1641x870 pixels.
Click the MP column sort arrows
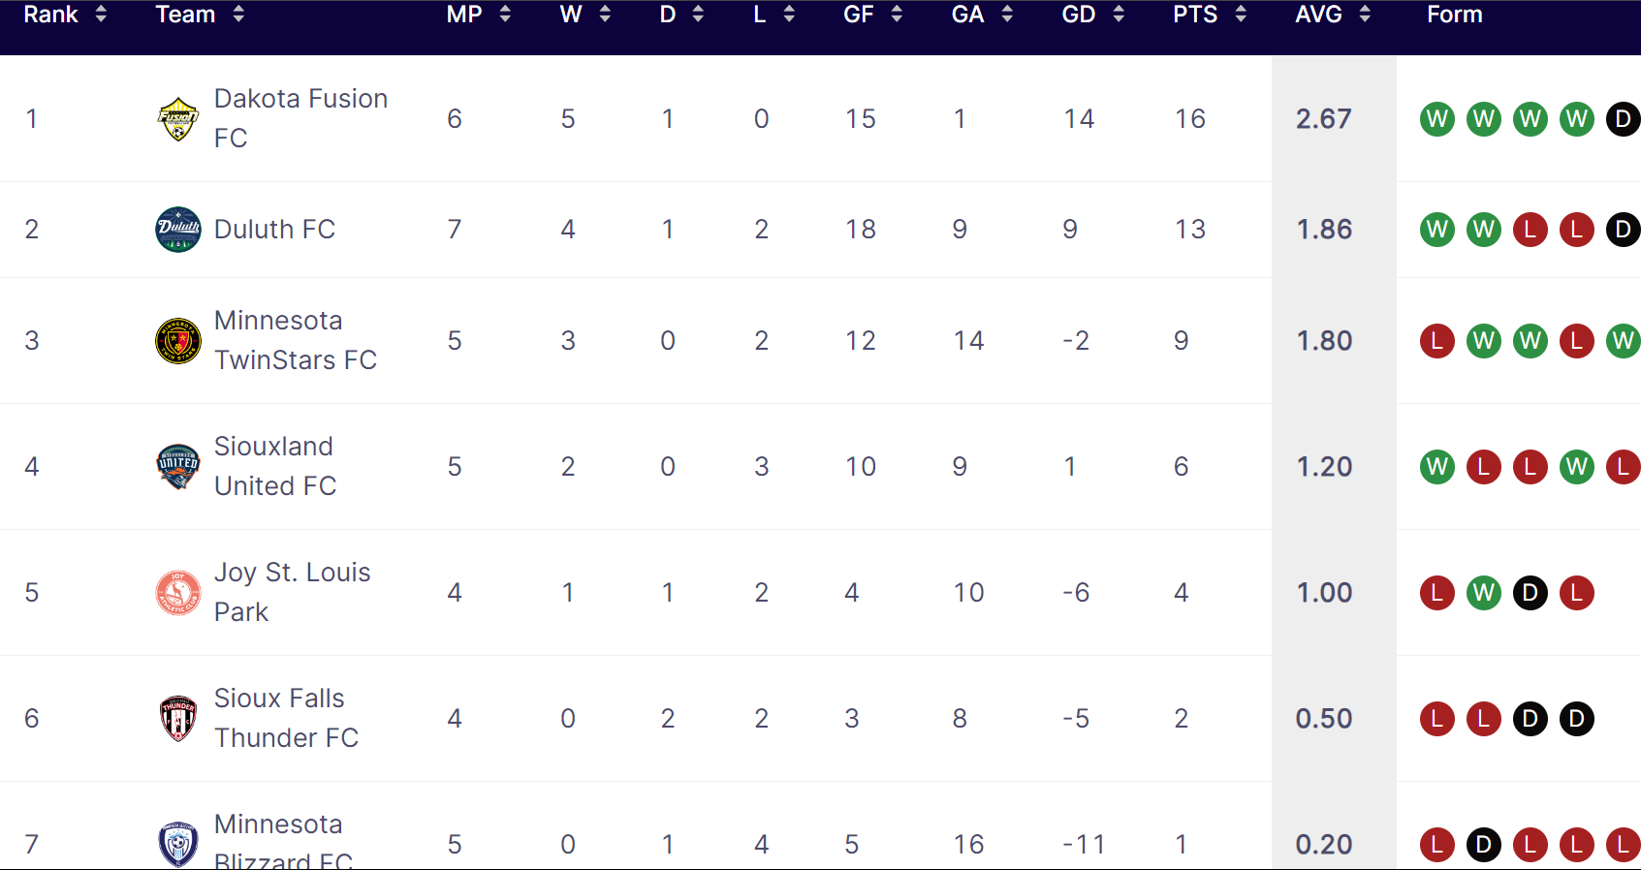(x=504, y=15)
